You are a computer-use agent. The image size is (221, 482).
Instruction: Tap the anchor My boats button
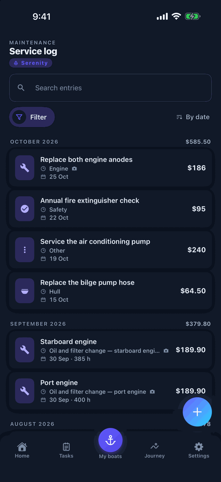point(110,440)
